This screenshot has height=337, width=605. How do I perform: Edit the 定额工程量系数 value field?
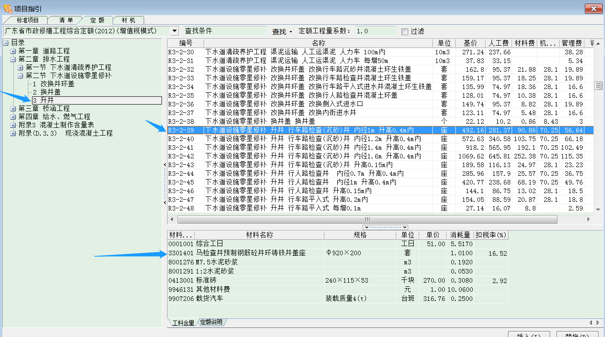coord(375,31)
